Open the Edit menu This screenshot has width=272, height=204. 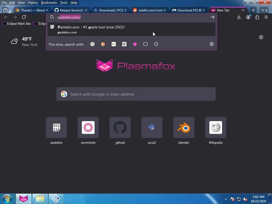[12, 3]
